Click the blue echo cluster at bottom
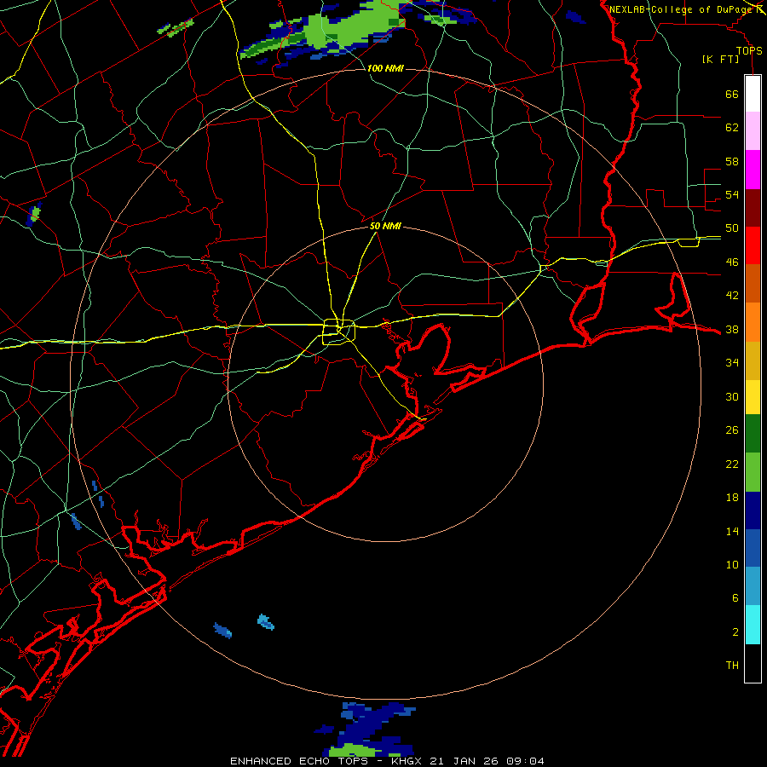The height and width of the screenshot is (767, 767). point(366,729)
